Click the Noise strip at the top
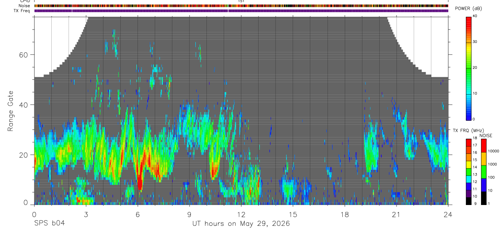The height and width of the screenshot is (232, 504). coord(241,6)
